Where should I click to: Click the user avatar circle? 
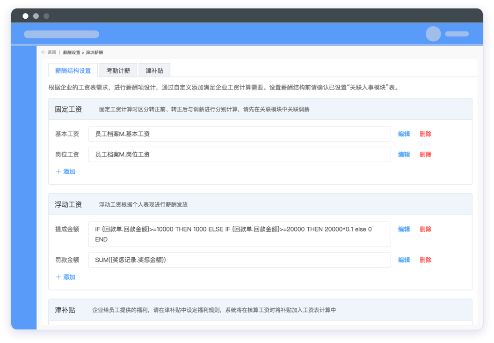[433, 34]
